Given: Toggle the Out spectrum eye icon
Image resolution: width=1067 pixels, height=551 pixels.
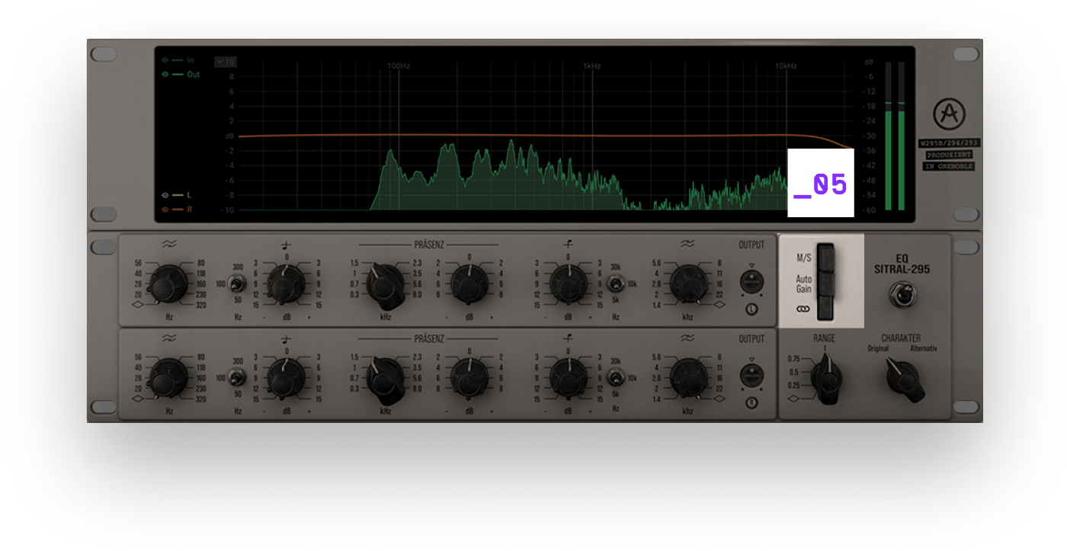Looking at the screenshot, I should pyautogui.click(x=165, y=75).
